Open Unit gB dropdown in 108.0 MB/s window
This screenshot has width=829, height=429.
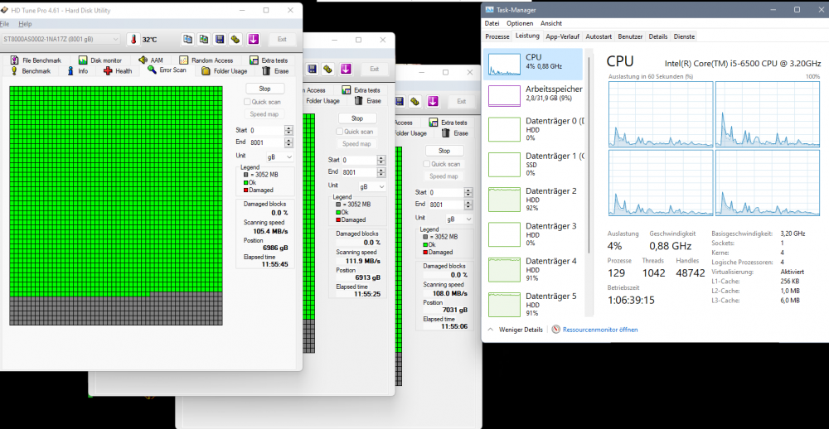pos(459,219)
